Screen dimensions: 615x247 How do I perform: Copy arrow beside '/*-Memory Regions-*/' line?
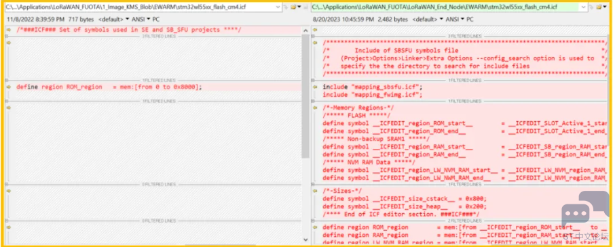(314, 108)
